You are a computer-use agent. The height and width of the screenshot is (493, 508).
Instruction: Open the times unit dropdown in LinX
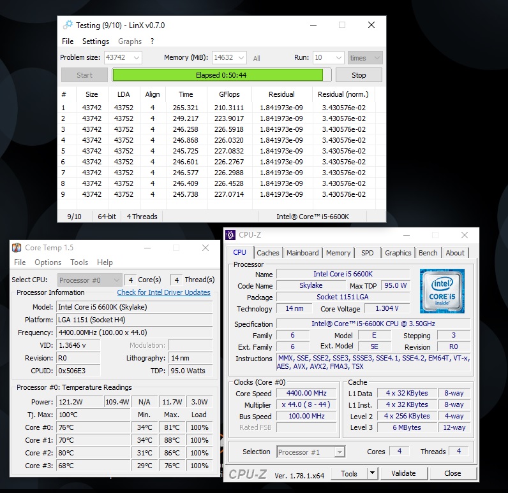365,58
